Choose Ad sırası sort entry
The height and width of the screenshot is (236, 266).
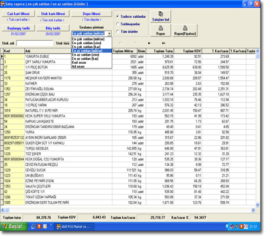(92, 67)
